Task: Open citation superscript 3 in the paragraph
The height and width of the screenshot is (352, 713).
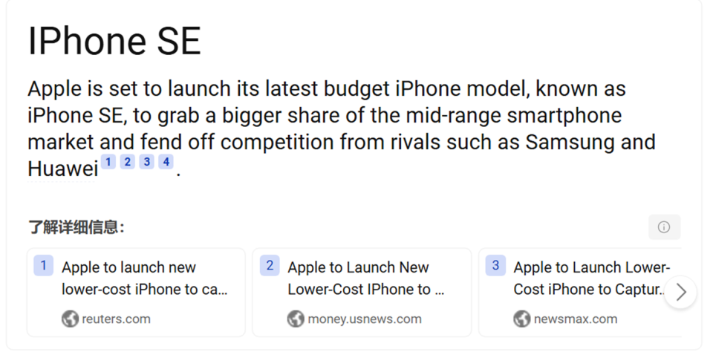Action: (x=147, y=162)
